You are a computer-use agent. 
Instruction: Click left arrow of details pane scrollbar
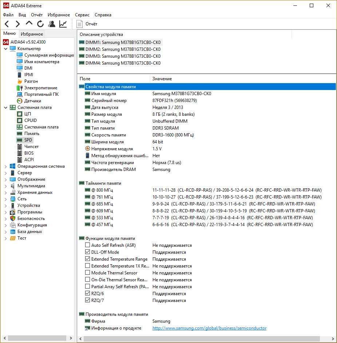point(80,339)
